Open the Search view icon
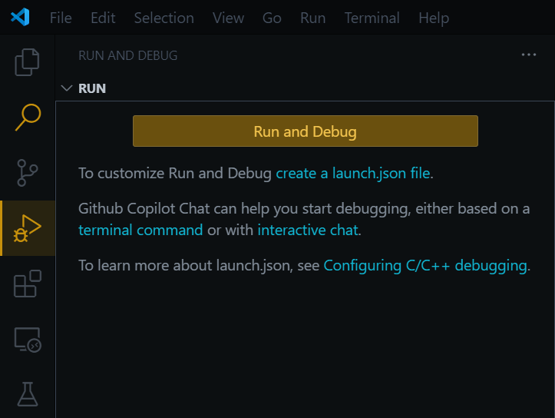This screenshot has height=418, width=555. click(28, 118)
